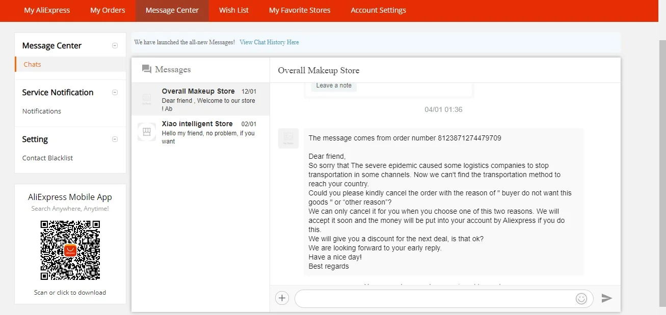Click the 02/01 date in chat list
Image resolution: width=666 pixels, height=315 pixels.
249,124
